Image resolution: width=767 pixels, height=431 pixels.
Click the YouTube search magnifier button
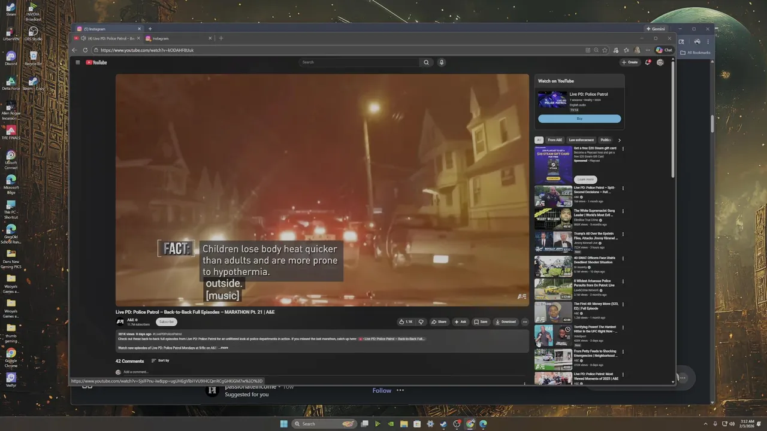[x=426, y=62]
